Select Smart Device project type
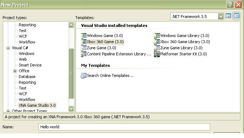This screenshot has height=138, width=244. point(30,65)
